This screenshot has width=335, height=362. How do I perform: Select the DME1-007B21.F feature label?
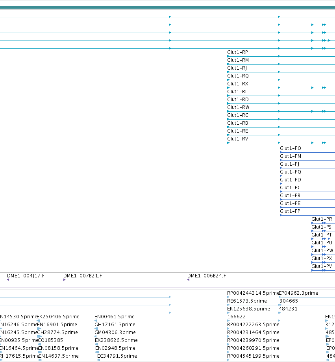point(83,276)
